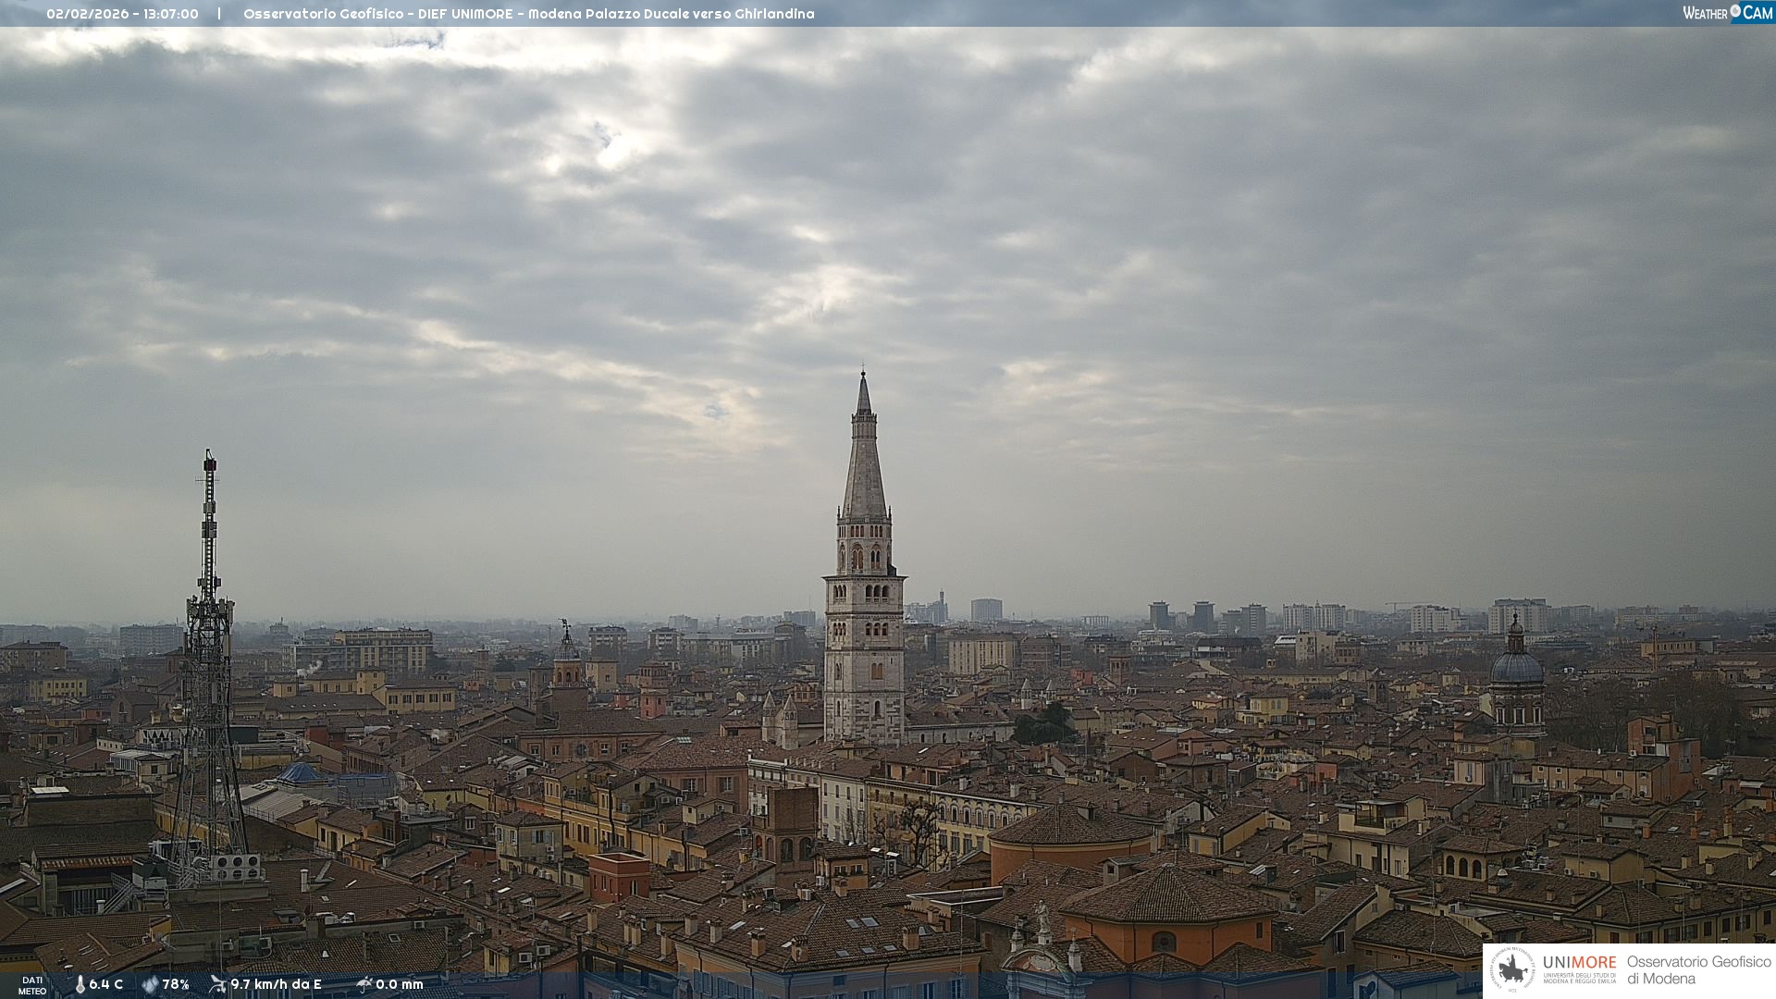
Task: Click the UNIMORE round crest emblem
Action: pos(1512,970)
